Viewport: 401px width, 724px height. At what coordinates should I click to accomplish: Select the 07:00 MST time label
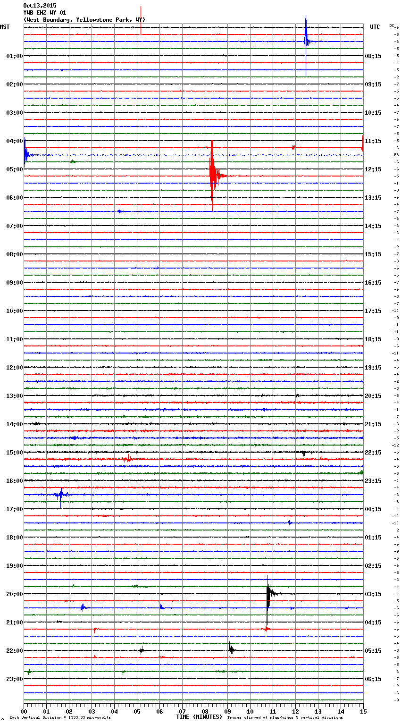(15, 226)
